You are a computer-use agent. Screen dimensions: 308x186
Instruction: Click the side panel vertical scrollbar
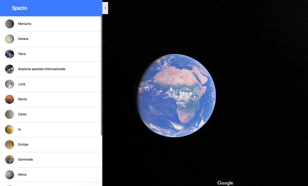pyautogui.click(x=102, y=75)
